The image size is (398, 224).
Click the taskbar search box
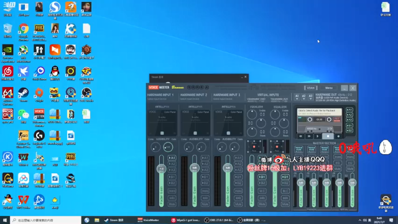(x=45, y=220)
